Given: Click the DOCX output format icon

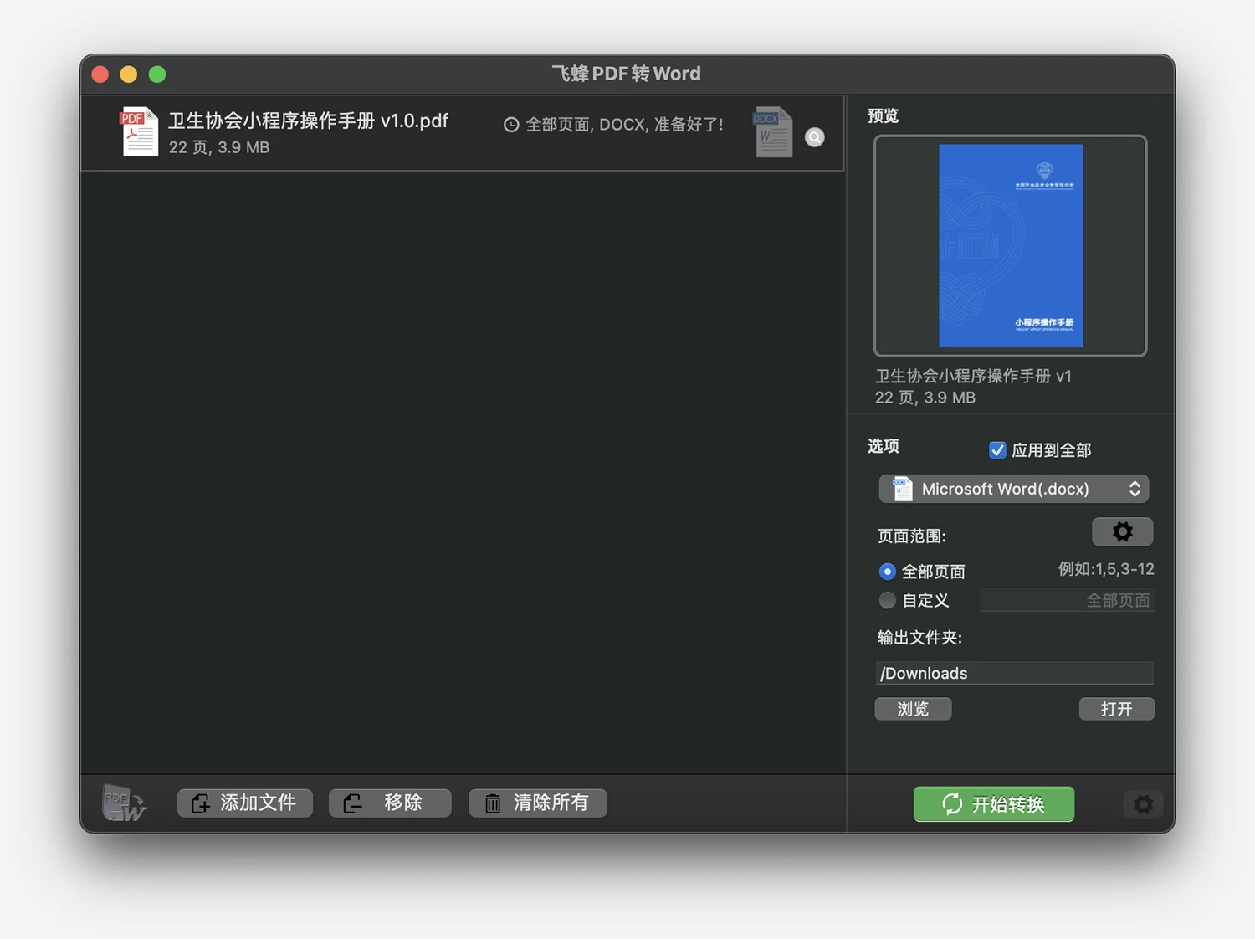Looking at the screenshot, I should (x=773, y=131).
